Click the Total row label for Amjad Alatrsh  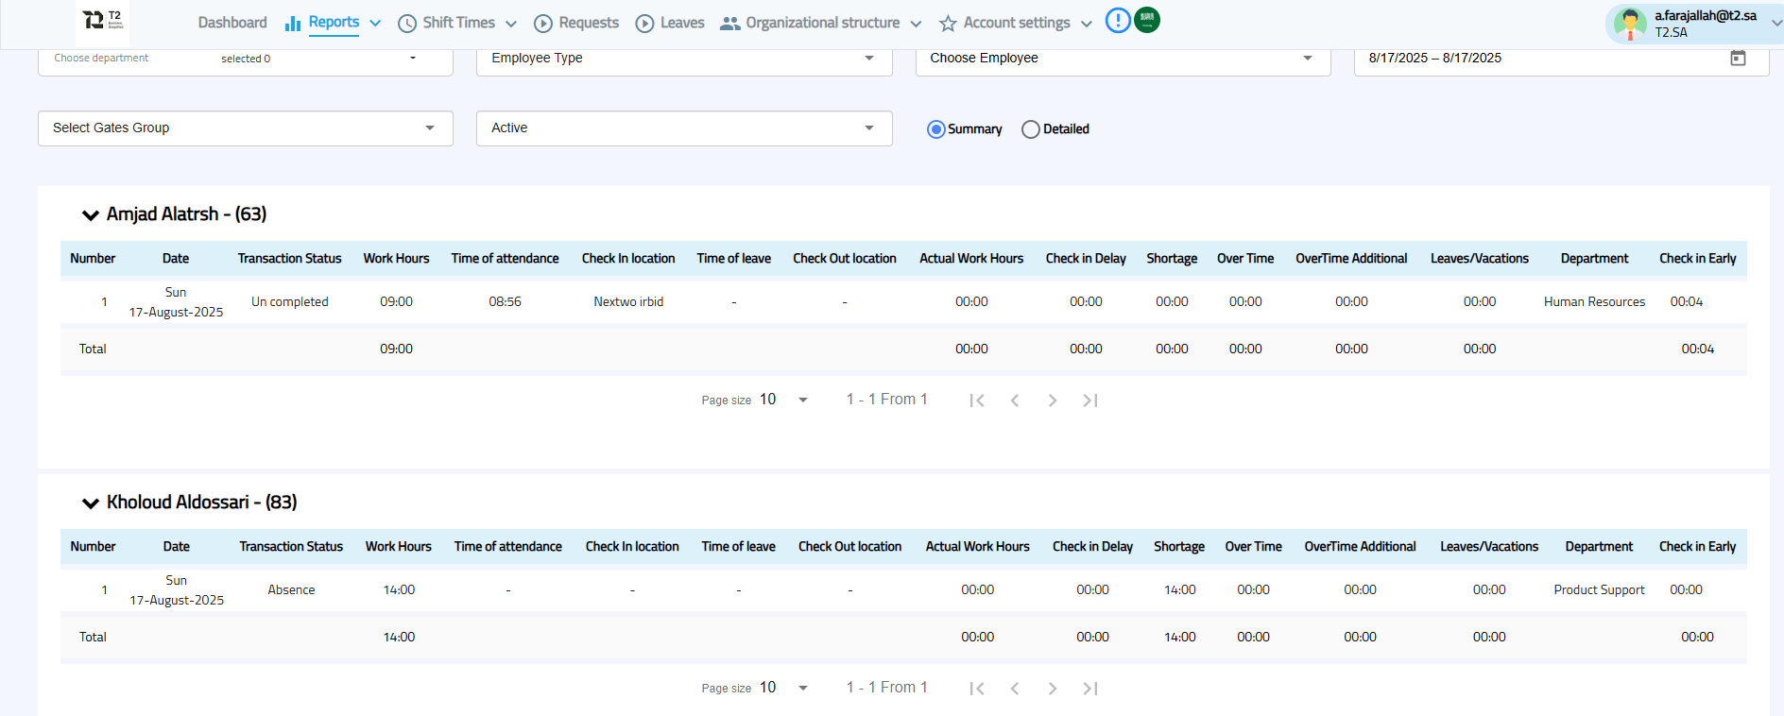click(x=93, y=349)
